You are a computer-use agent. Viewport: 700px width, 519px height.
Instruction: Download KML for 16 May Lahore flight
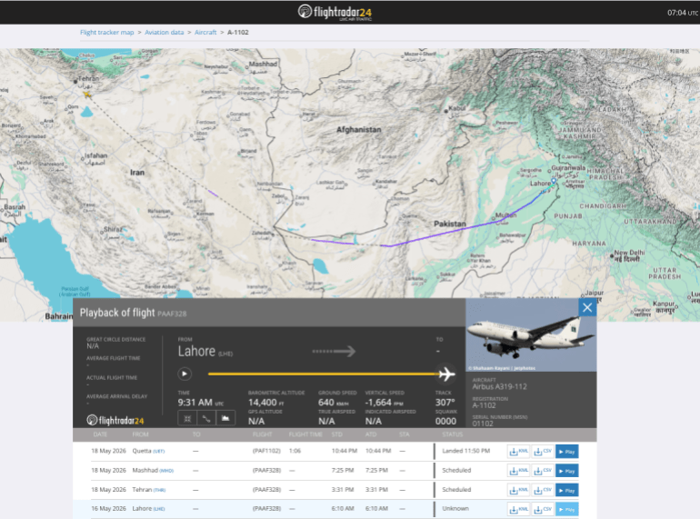[519, 509]
